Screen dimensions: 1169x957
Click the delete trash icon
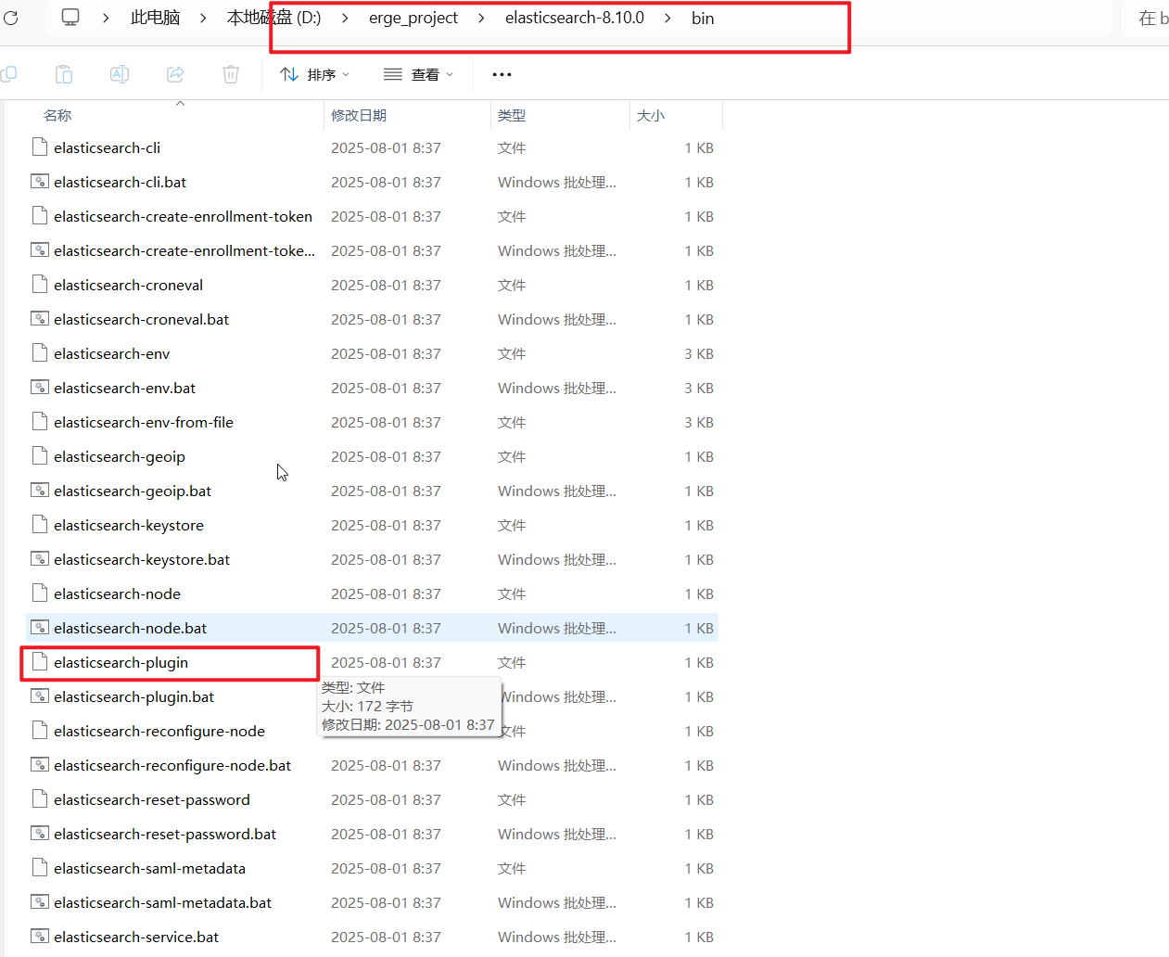(x=231, y=74)
